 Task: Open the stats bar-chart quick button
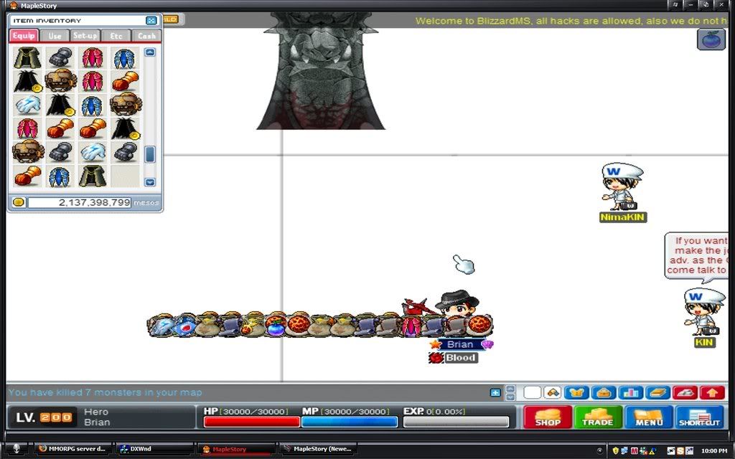click(631, 392)
